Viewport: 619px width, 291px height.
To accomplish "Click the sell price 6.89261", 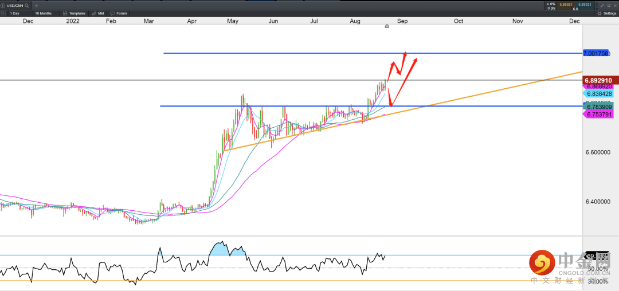I will pyautogui.click(x=566, y=5).
